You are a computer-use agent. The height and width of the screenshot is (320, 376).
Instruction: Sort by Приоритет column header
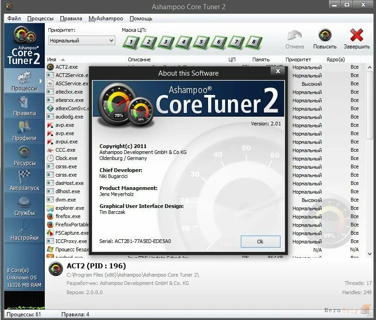[304, 59]
